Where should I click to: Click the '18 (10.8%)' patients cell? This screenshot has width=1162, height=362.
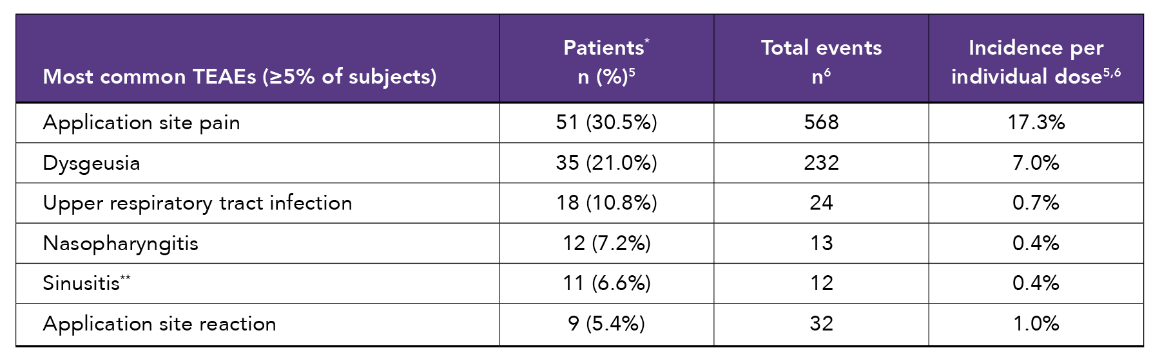(606, 203)
